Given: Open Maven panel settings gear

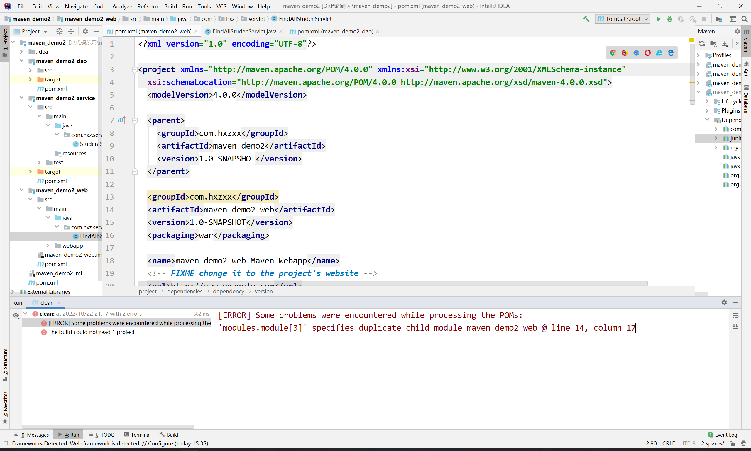Looking at the screenshot, I should [x=737, y=31].
